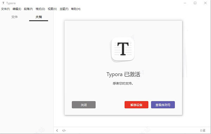Open the 帮助(H) menu
211x134 pixels.
tap(76, 9)
